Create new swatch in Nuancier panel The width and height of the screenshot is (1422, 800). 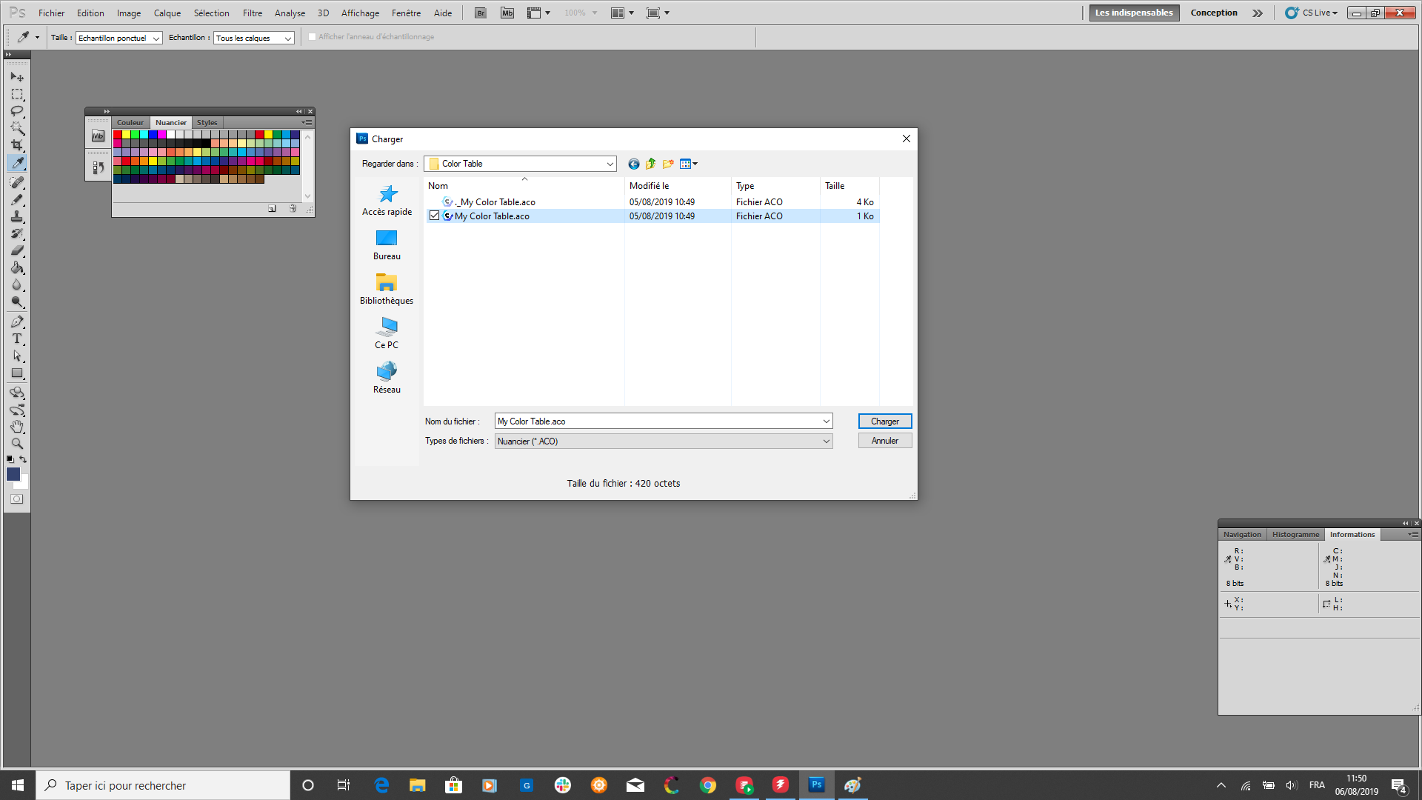(273, 209)
